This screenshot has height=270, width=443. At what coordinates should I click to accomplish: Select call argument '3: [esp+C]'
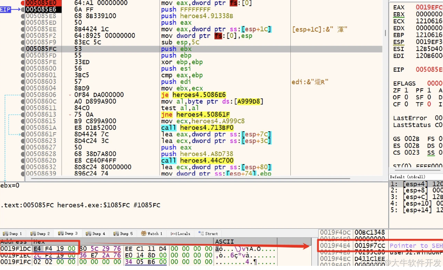point(416,197)
